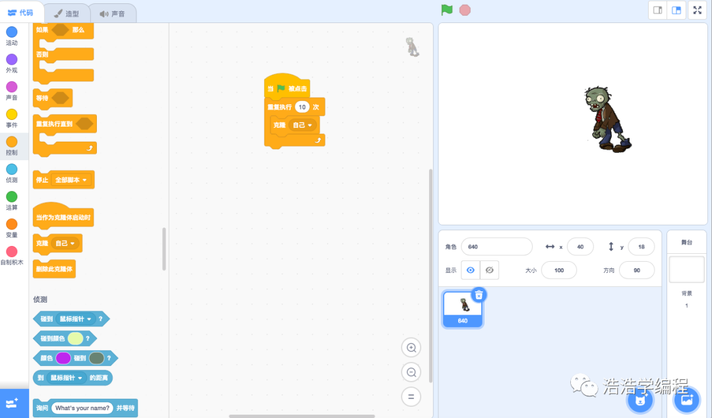Open the 声音 sounds tab
Image resolution: width=712 pixels, height=418 pixels.
click(112, 14)
